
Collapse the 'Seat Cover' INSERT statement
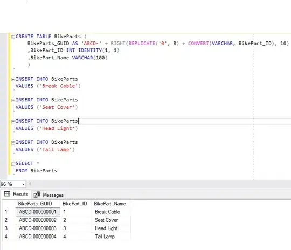click(x=13, y=100)
